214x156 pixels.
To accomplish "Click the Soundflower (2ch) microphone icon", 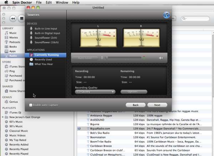I will click(x=31, y=38).
